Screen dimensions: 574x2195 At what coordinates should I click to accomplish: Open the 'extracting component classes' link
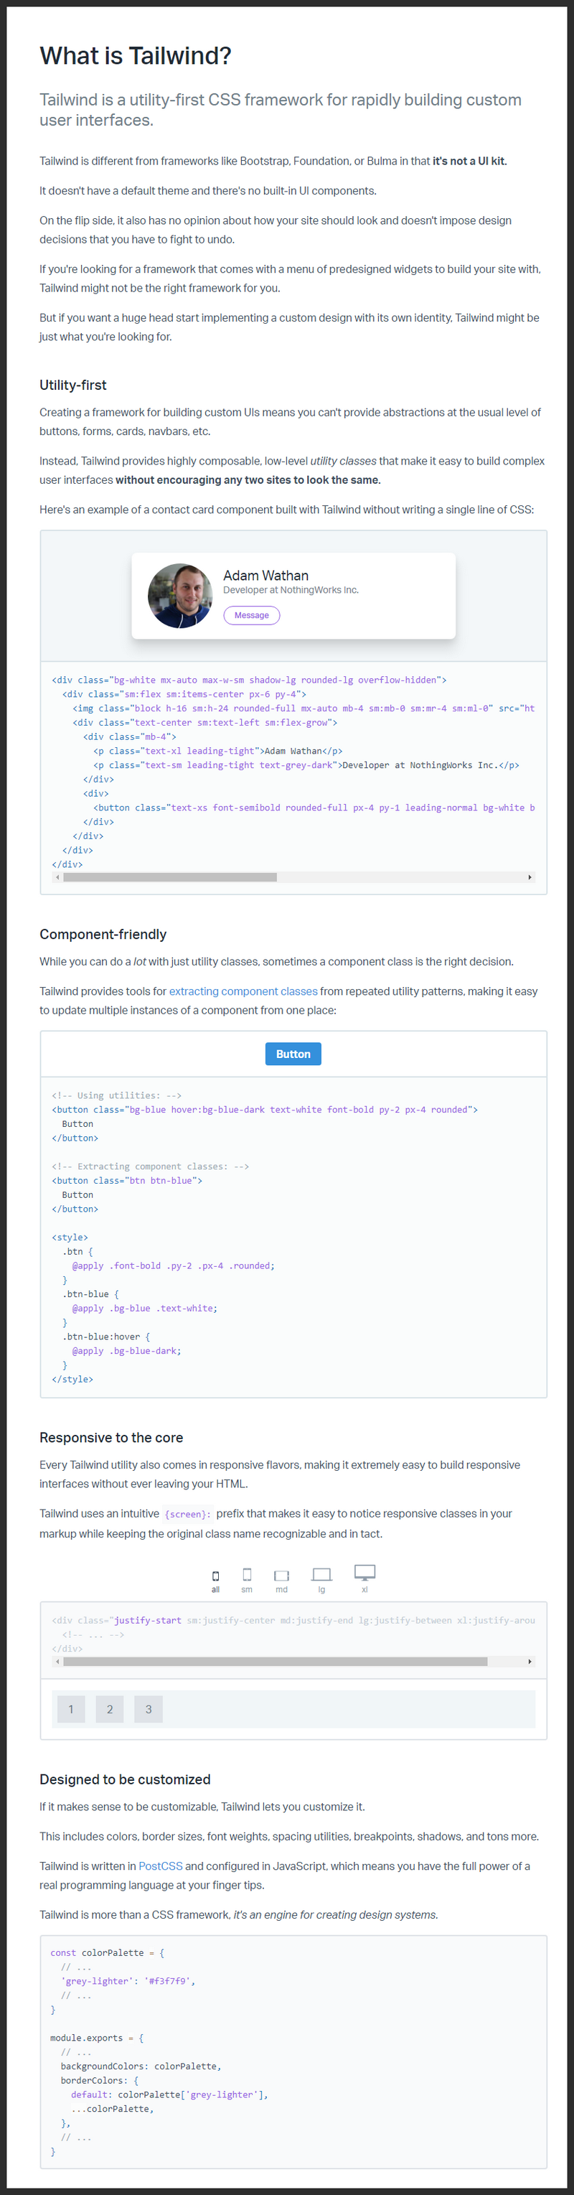243,991
